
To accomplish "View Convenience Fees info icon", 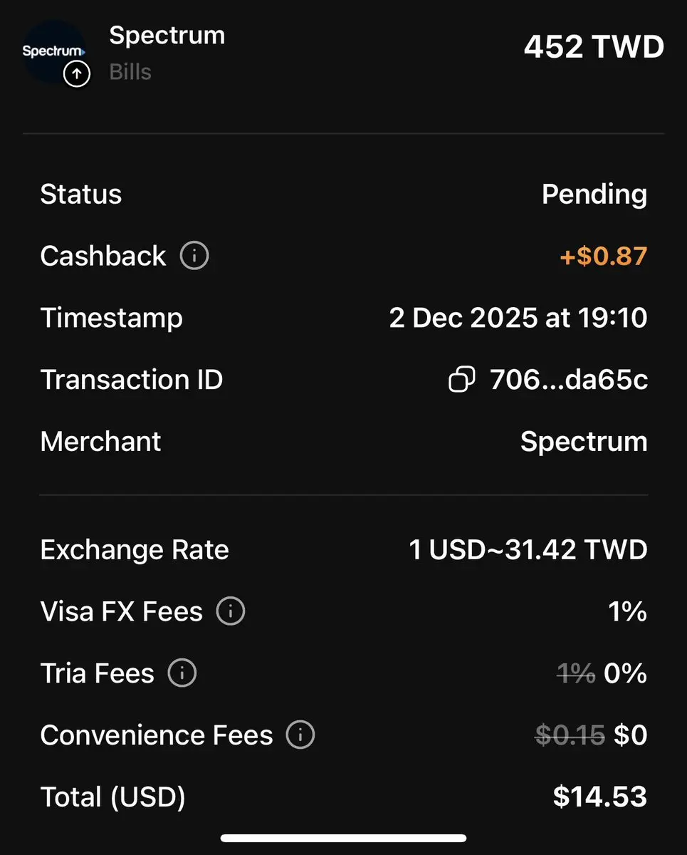I will click(300, 735).
